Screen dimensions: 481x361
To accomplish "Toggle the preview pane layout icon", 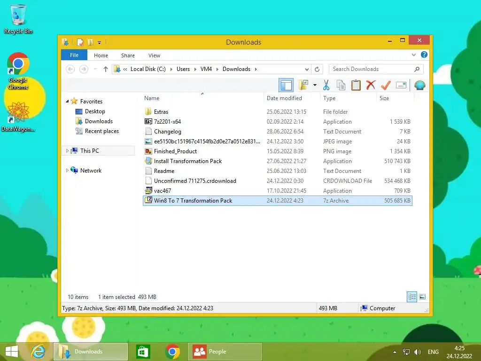I will coord(286,85).
